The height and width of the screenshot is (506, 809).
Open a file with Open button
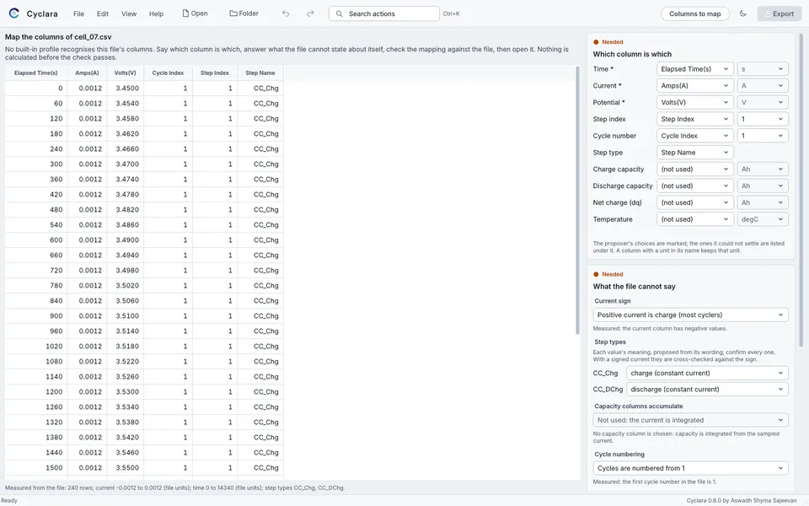(195, 13)
